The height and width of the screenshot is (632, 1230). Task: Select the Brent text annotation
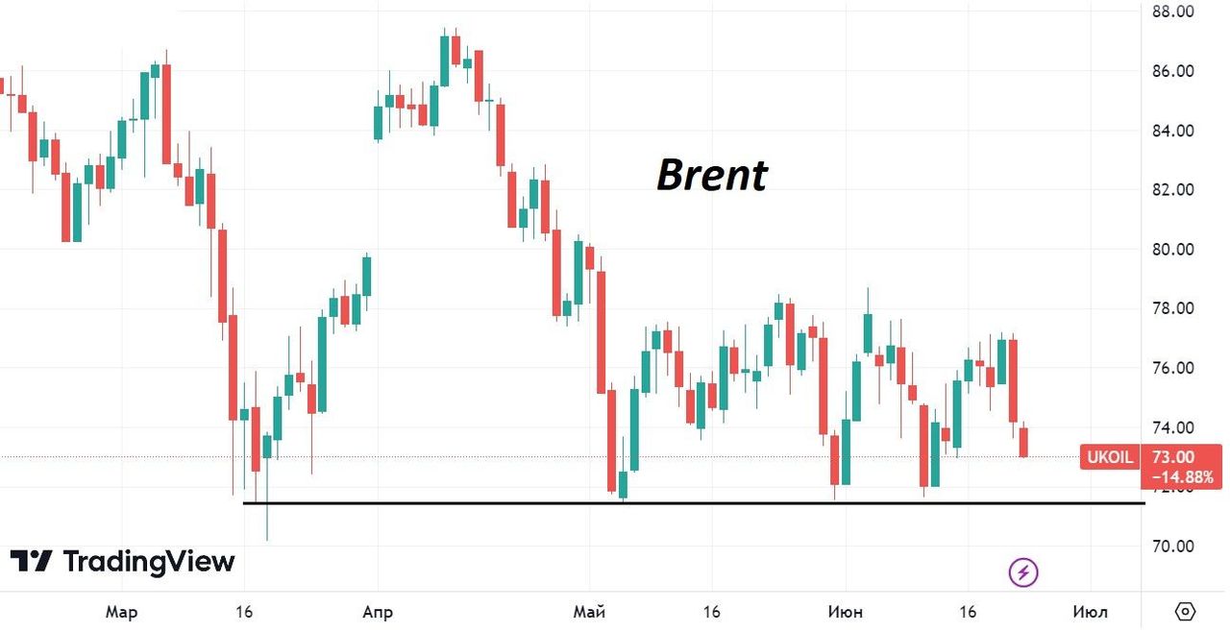click(712, 176)
